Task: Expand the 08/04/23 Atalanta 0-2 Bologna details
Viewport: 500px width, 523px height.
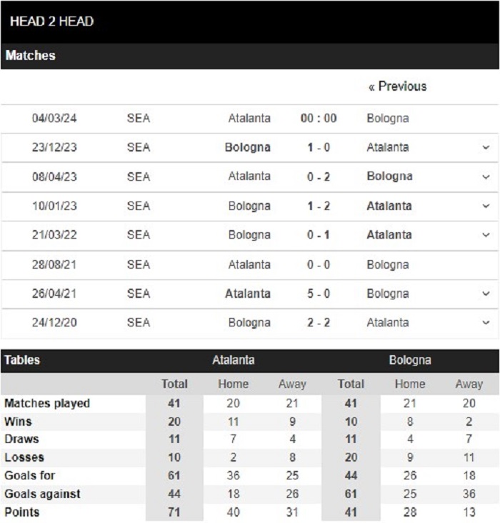Action: click(x=486, y=176)
